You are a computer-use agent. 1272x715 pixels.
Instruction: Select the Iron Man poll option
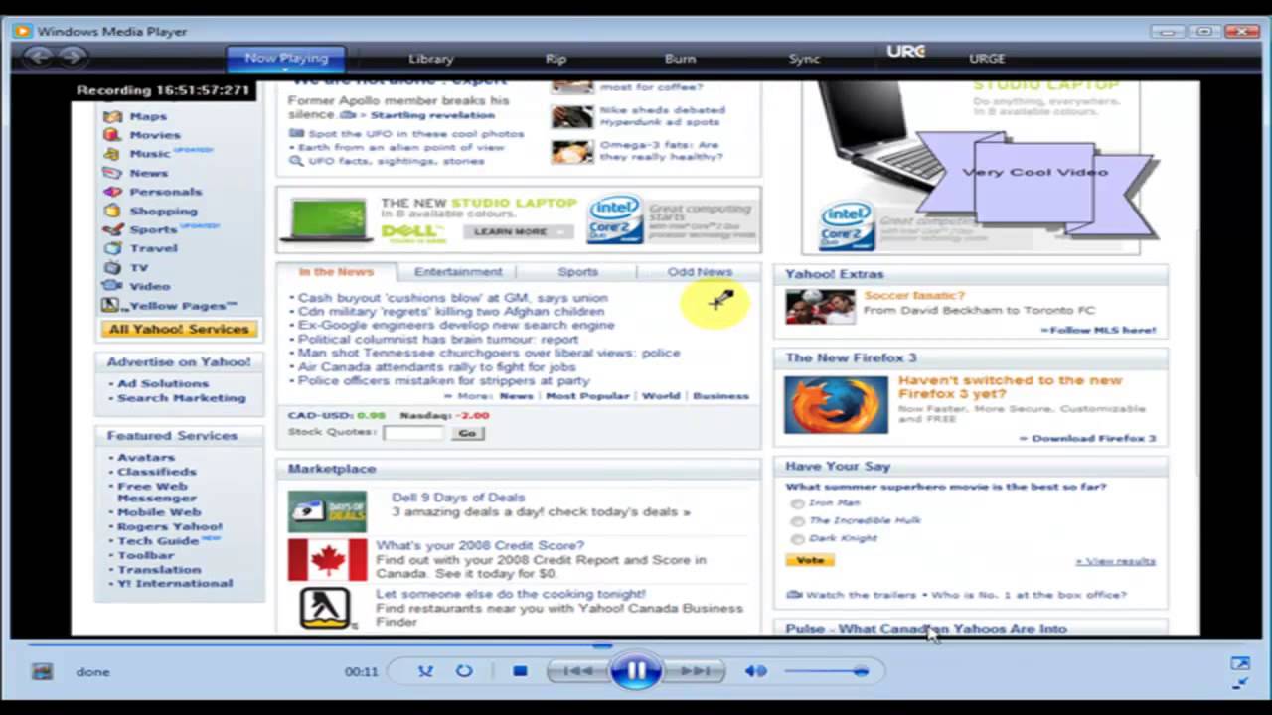797,503
